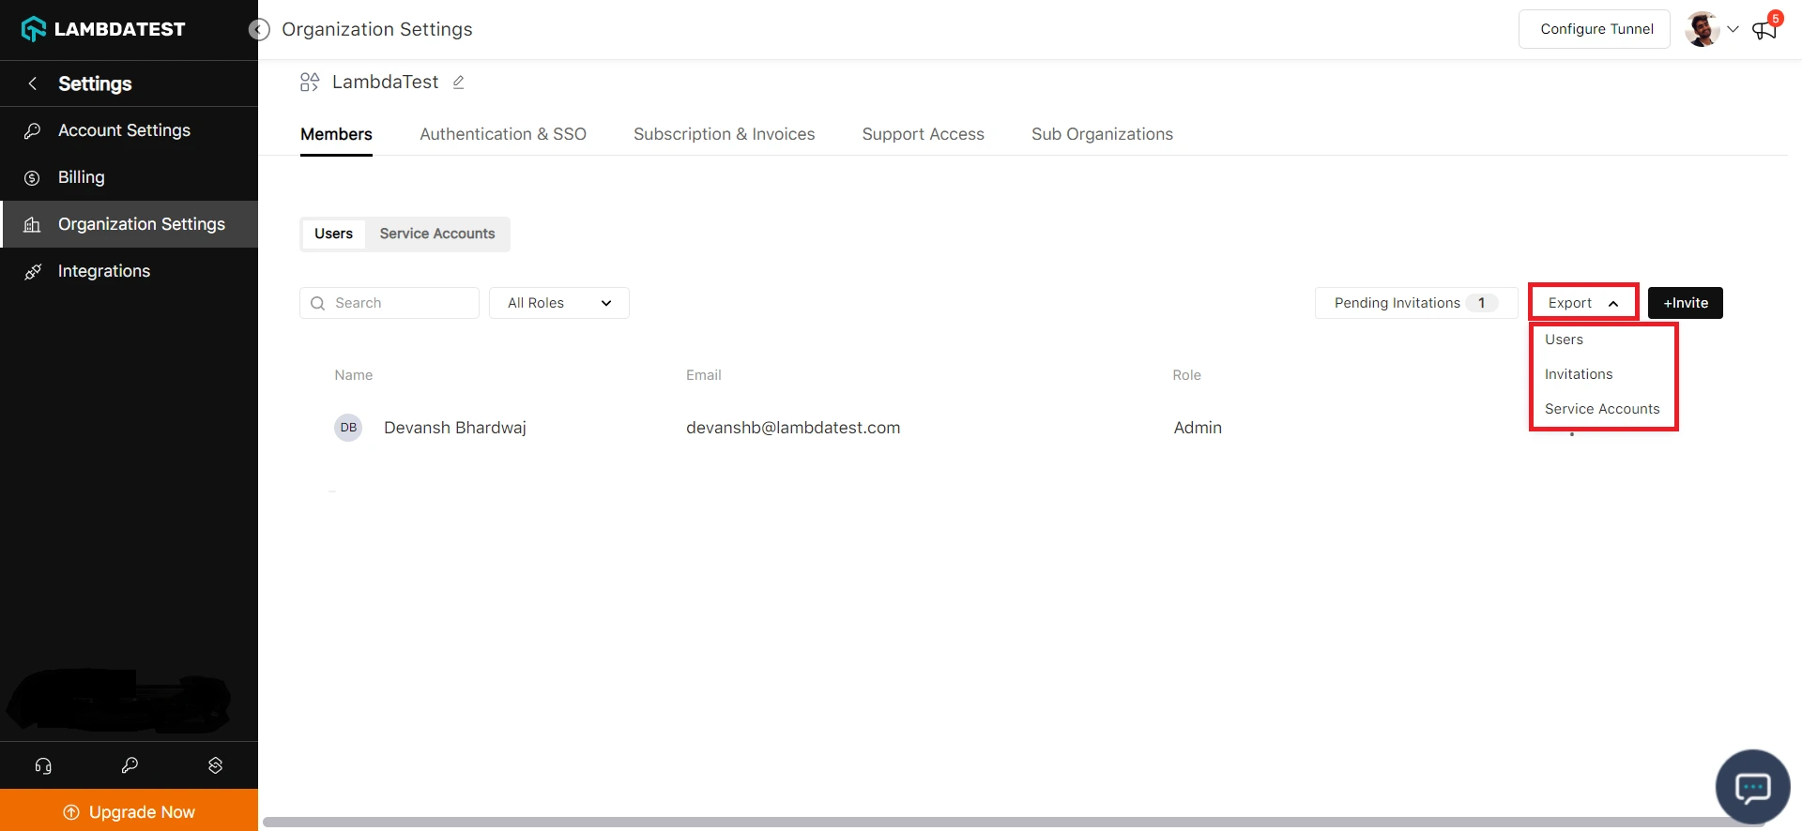
Task: Select the Users segment toggle
Action: tap(333, 234)
